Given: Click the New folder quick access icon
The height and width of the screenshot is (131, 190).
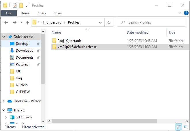Looking at the screenshot, I should click(x=21, y=5).
